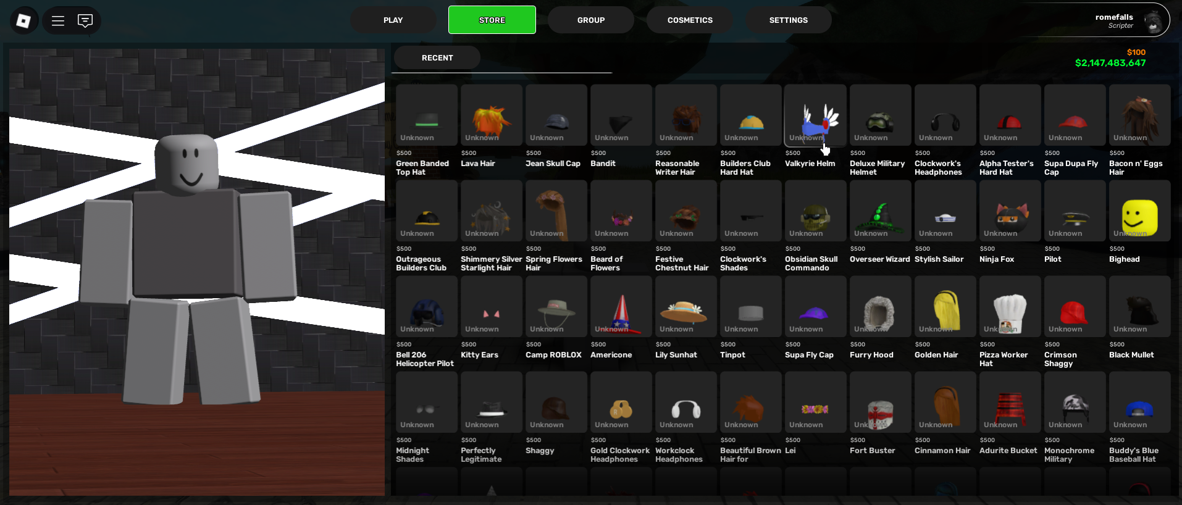1182x505 pixels.
Task: Open the hamburger menu icon
Action: [58, 21]
